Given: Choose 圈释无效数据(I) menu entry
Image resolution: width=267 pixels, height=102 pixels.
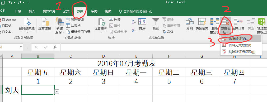Looking at the screenshot, I should [241, 45].
